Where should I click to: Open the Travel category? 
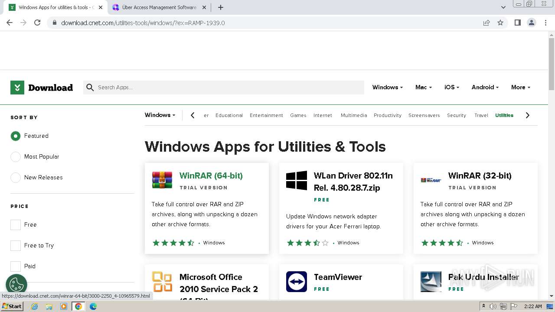click(481, 115)
